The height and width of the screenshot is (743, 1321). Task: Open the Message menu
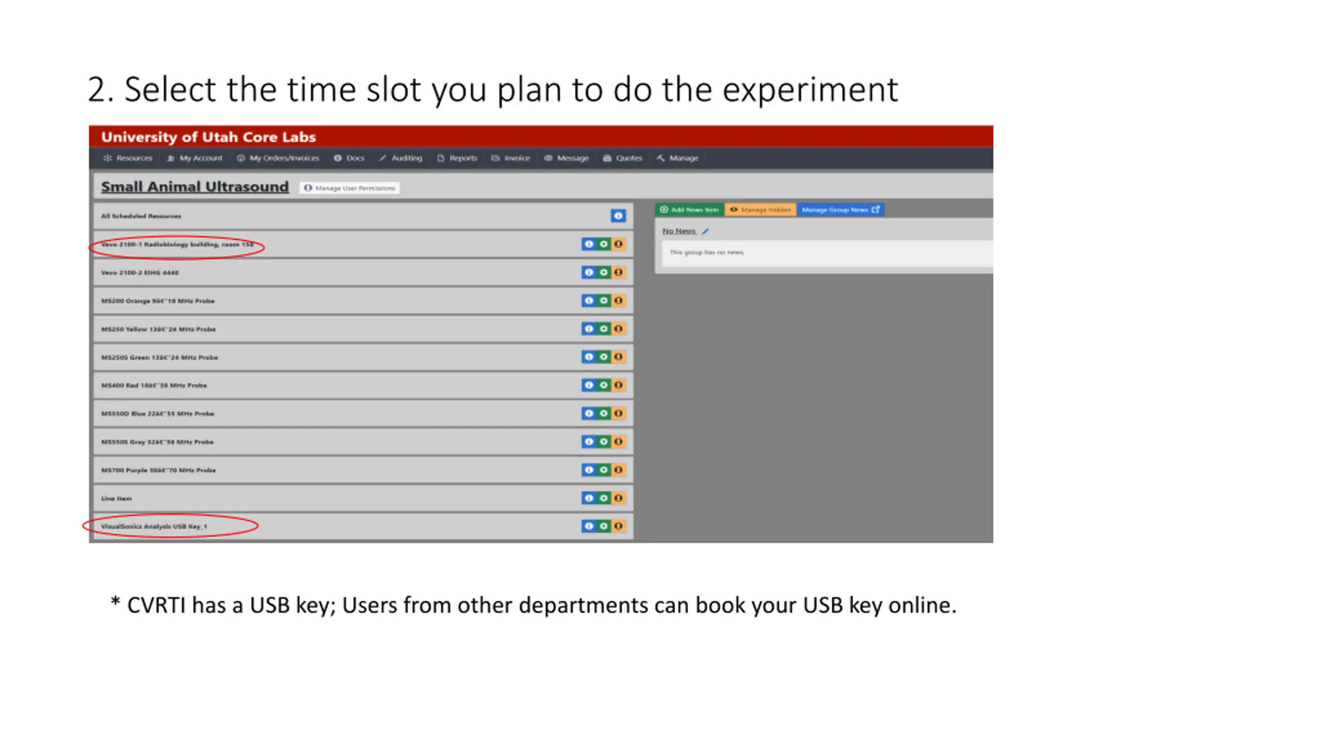[x=567, y=158]
